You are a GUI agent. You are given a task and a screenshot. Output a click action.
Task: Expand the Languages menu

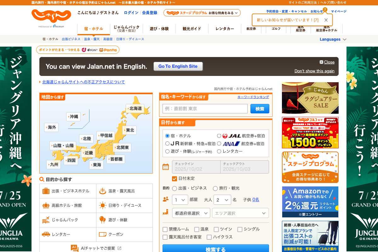pos(333,39)
